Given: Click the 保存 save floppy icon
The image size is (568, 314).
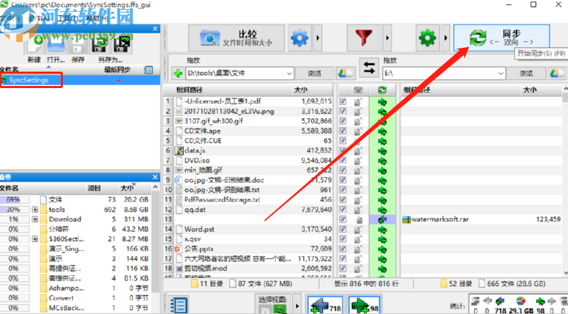Looking at the screenshot, I should 77,45.
